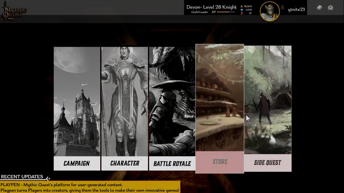Click the blue gem currency icon

(x=242, y=10)
